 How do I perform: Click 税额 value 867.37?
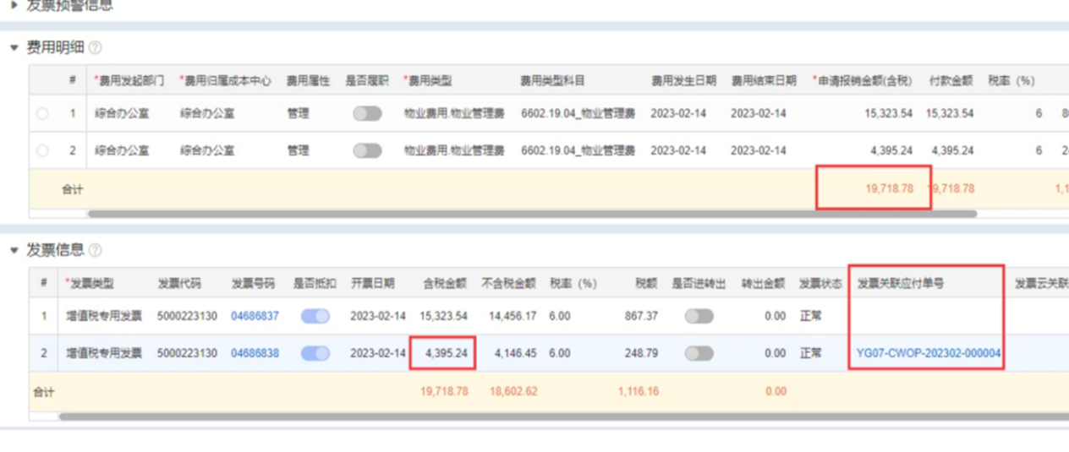coord(641,316)
